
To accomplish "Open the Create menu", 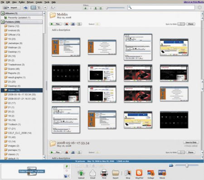I will point(39,2).
